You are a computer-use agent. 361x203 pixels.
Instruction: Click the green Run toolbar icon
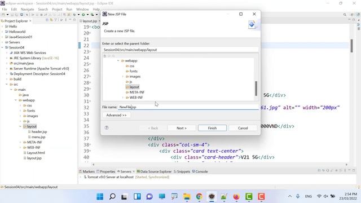83,15
